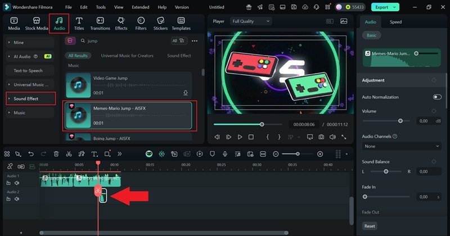
Task: Open the All filter dropdown
Action: click(178, 40)
